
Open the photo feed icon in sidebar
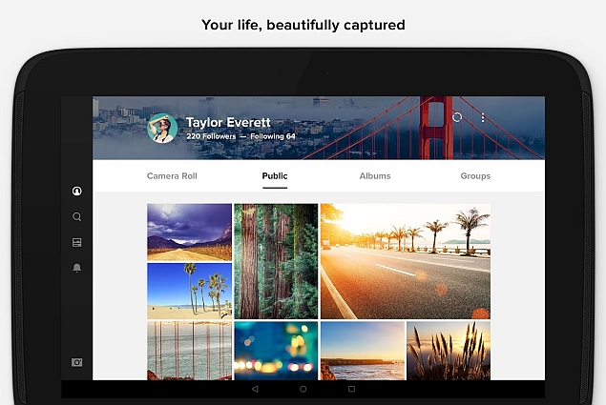coord(77,242)
